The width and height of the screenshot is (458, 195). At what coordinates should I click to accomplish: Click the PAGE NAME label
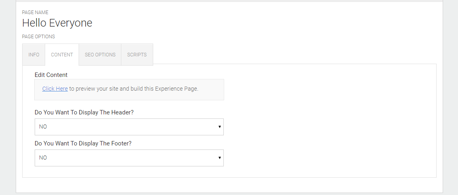click(35, 12)
